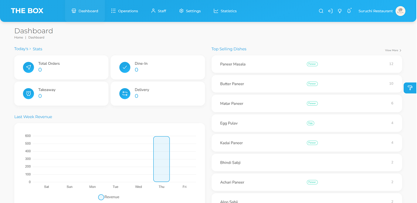The height and width of the screenshot is (203, 417).
Task: Select the Paneer Masala dish row
Action: [307, 64]
